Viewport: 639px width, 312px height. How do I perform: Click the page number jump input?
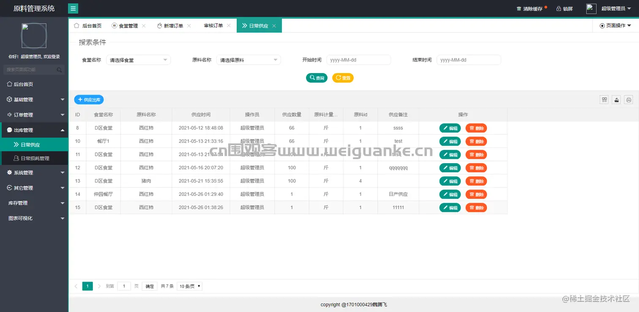(124, 286)
